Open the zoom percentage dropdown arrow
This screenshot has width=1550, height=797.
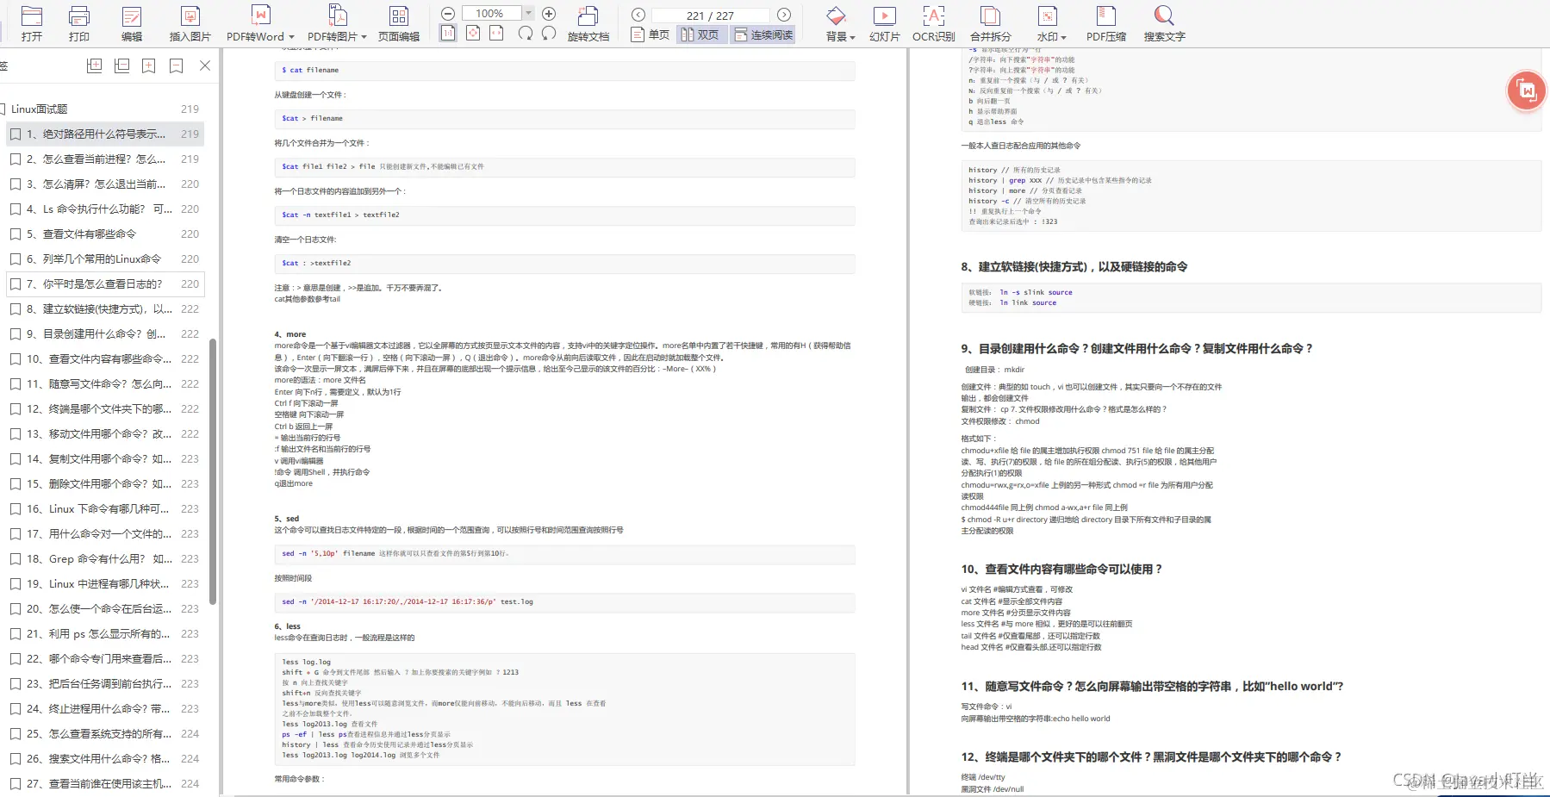[529, 13]
